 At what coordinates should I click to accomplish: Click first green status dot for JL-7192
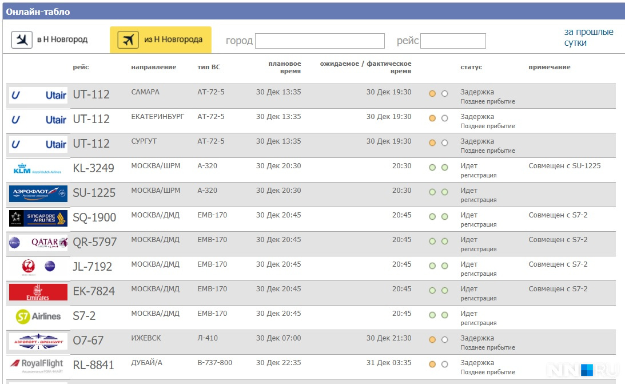click(x=432, y=266)
